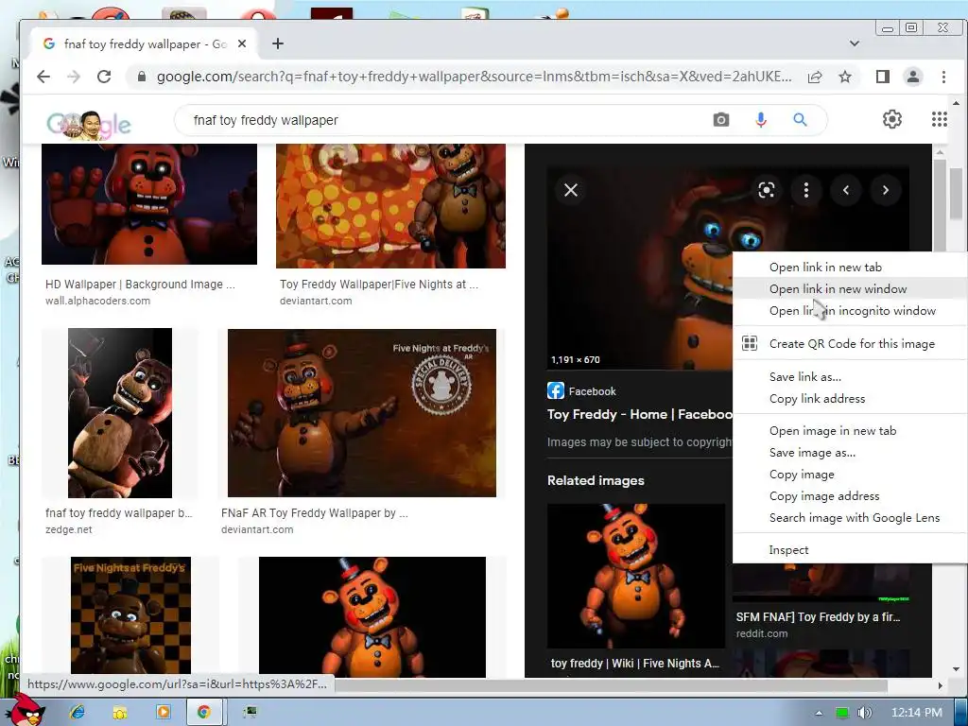Click the address bar URL
Viewport: 968px width, 726px height.
pos(474,77)
